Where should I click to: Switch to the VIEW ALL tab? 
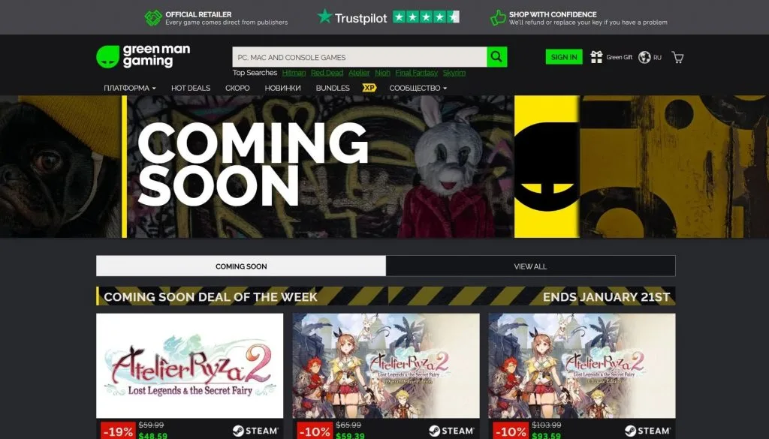530,266
